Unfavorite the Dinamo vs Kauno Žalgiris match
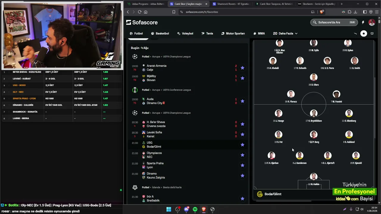This screenshot has height=214, width=381. pyautogui.click(x=242, y=176)
